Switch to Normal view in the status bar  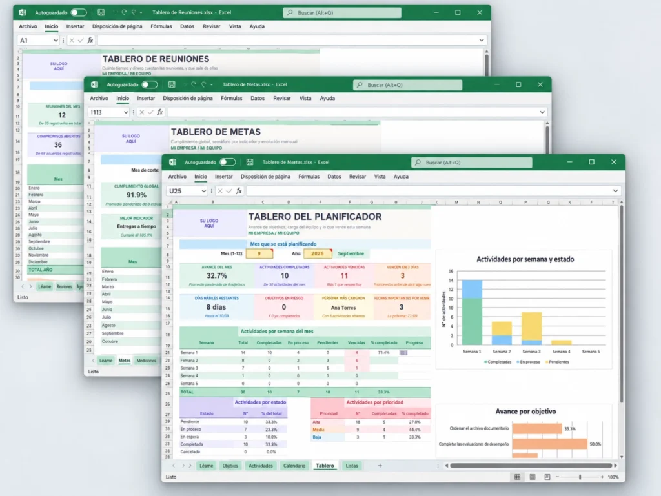point(517,477)
